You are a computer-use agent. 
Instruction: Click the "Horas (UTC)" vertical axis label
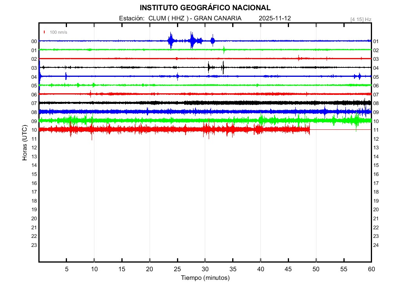pos(25,143)
